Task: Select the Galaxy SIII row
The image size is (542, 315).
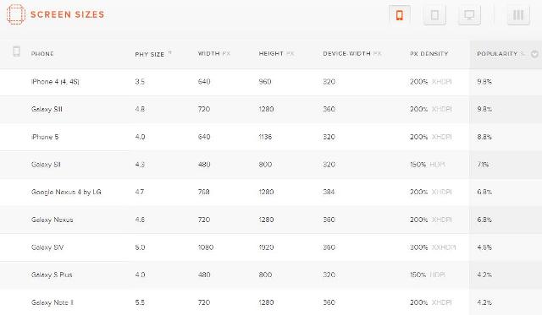Action: click(271, 110)
